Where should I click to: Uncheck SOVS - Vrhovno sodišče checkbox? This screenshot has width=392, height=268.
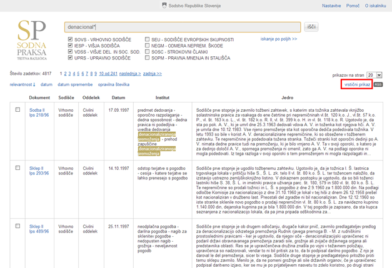(x=70, y=39)
